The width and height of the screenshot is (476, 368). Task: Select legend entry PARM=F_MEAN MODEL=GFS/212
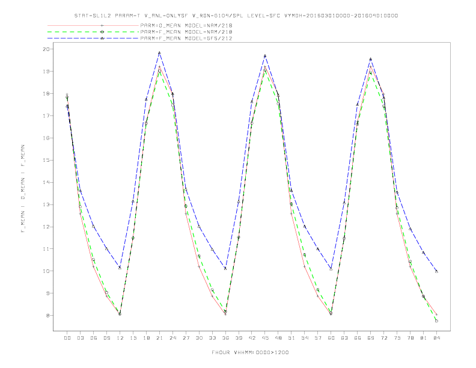[x=186, y=38]
